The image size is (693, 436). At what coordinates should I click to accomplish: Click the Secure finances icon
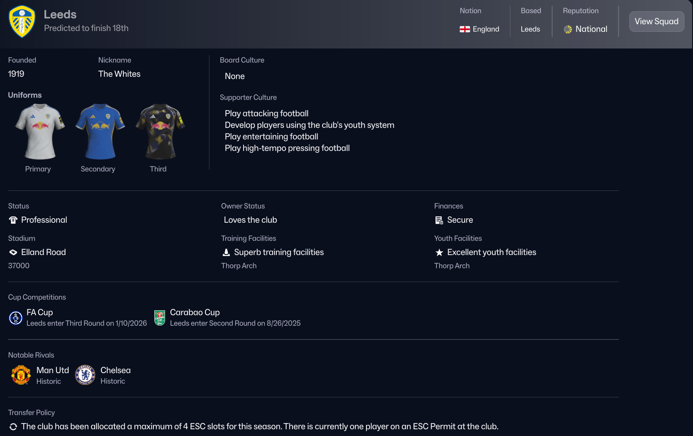(x=439, y=220)
